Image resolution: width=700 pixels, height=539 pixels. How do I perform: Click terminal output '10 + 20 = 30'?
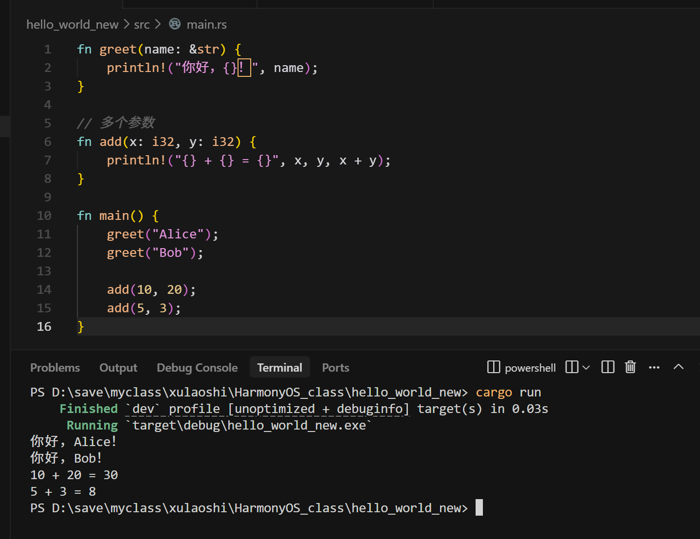[x=74, y=475]
